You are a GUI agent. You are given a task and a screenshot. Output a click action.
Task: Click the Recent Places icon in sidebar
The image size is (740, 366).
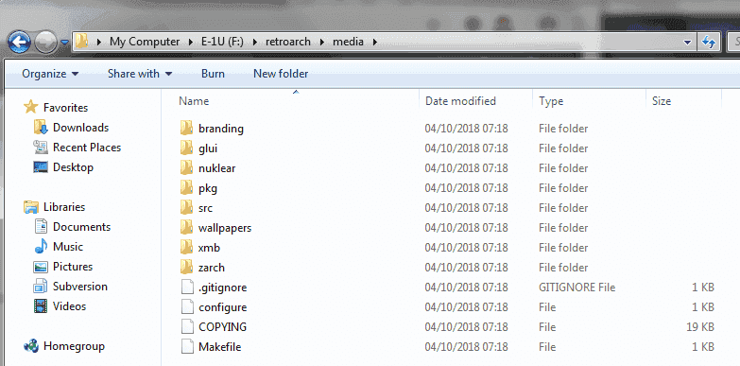41,148
